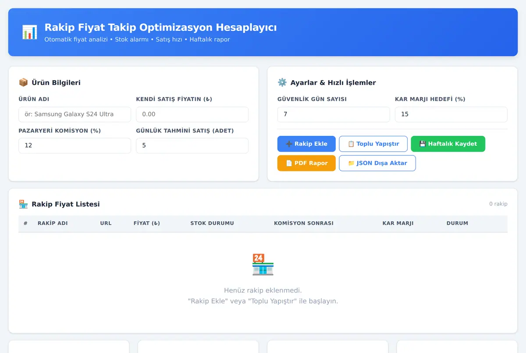Export data via JSON Dışa Aktar
This screenshot has width=526, height=353.
tap(377, 163)
